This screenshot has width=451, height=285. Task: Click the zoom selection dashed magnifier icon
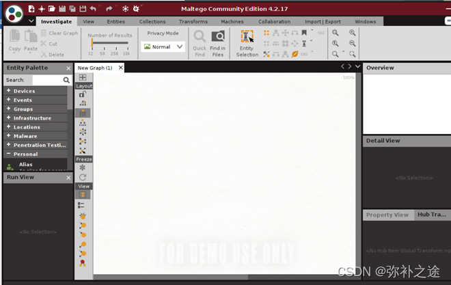coord(353,54)
